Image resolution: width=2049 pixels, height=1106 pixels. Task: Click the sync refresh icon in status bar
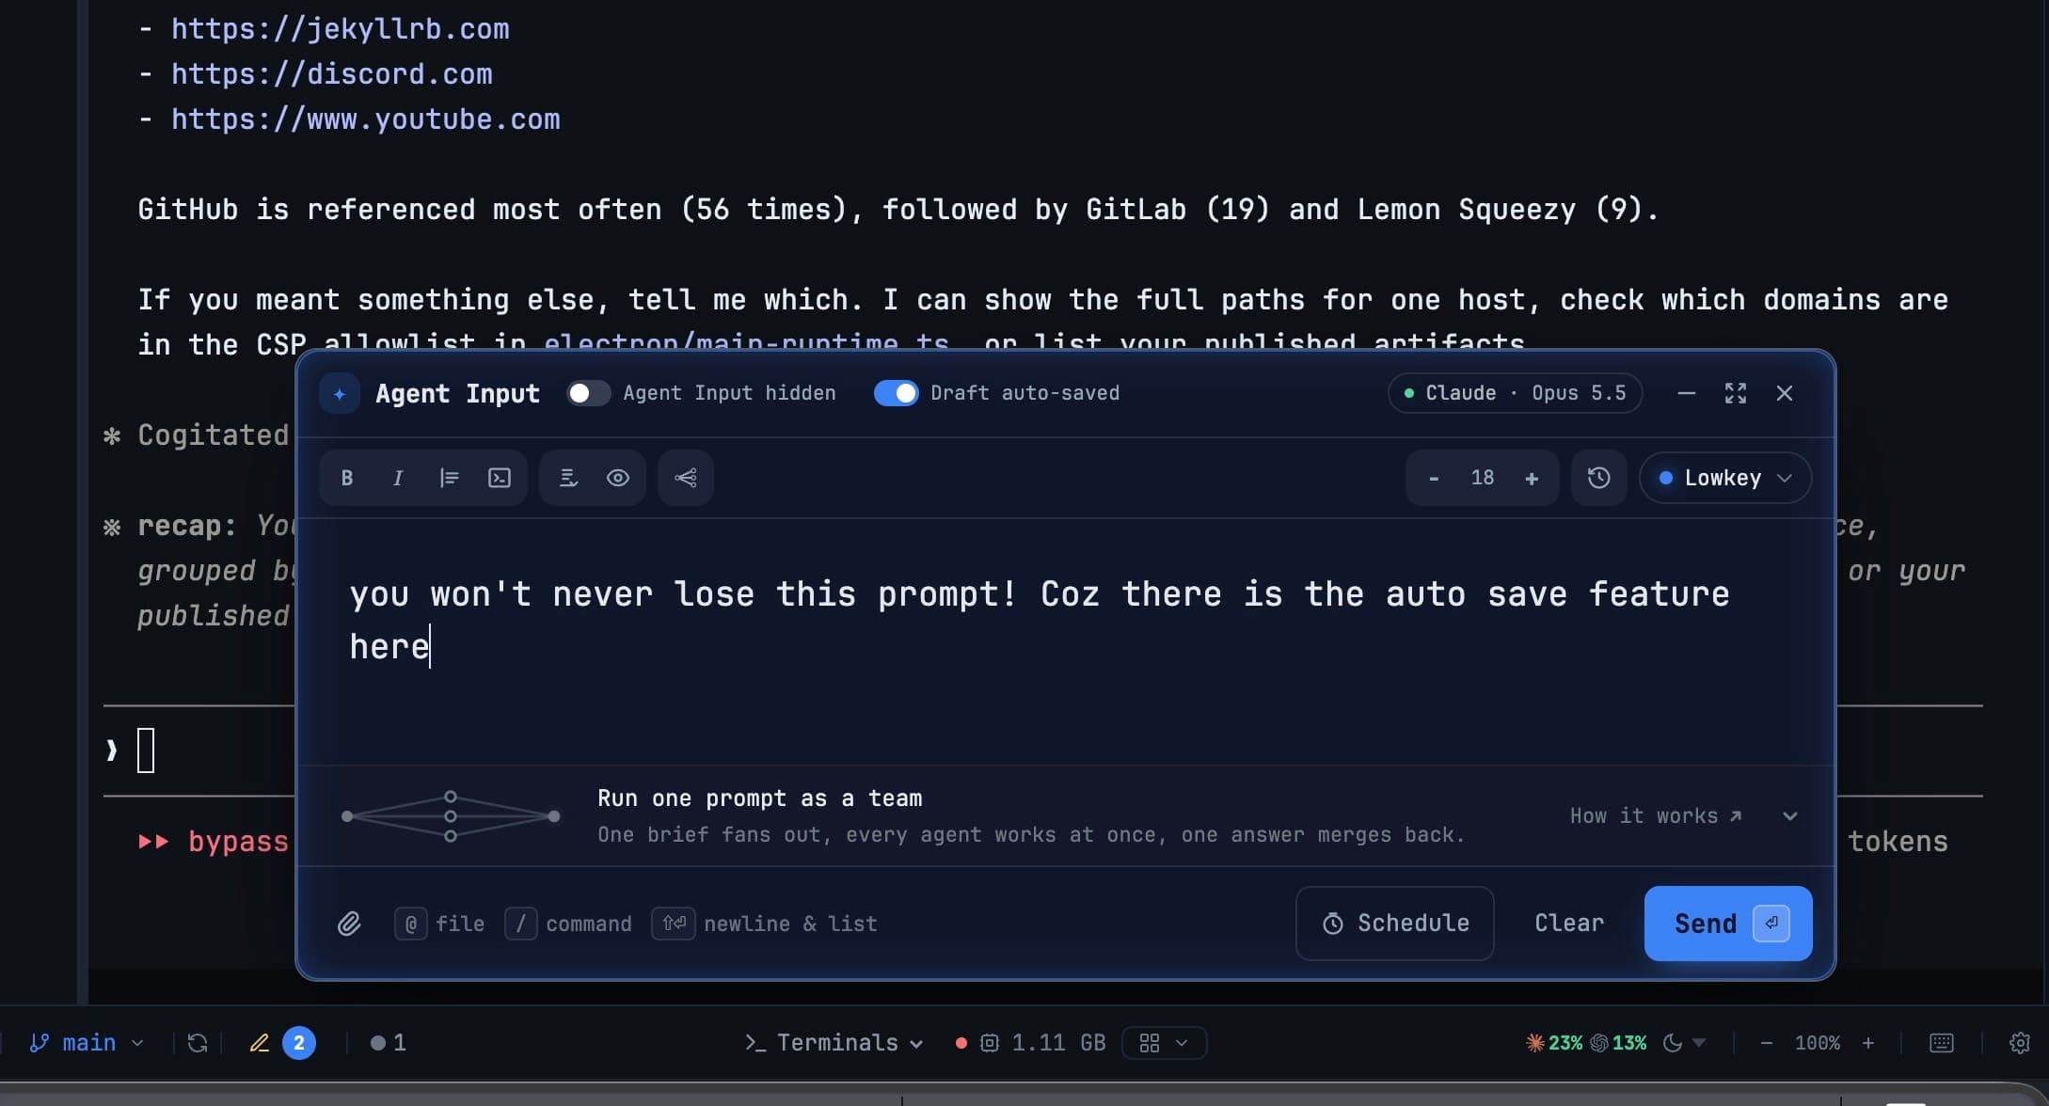click(198, 1043)
